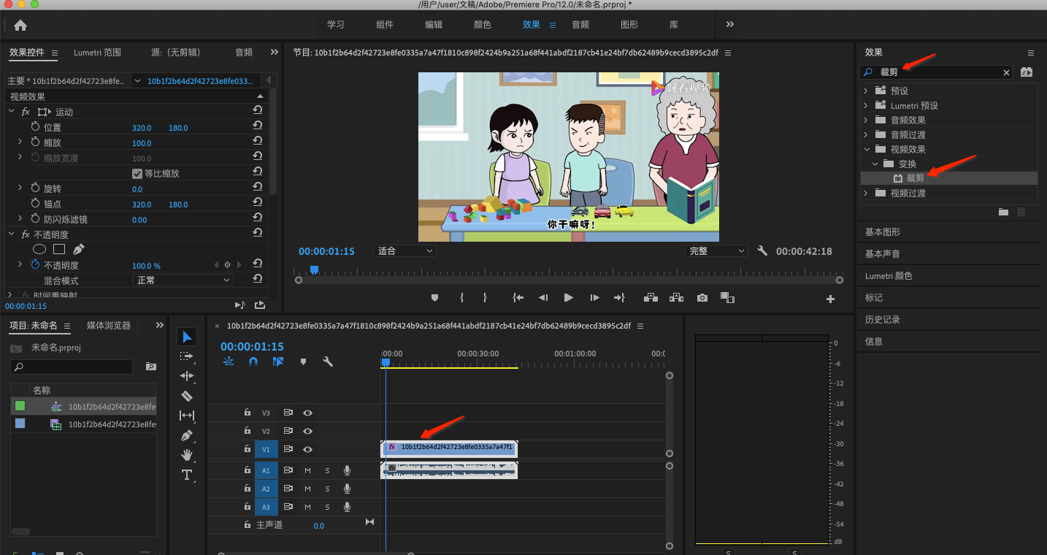1047x555 pixels.
Task: Switch to 编辑 workspace
Action: (x=434, y=25)
